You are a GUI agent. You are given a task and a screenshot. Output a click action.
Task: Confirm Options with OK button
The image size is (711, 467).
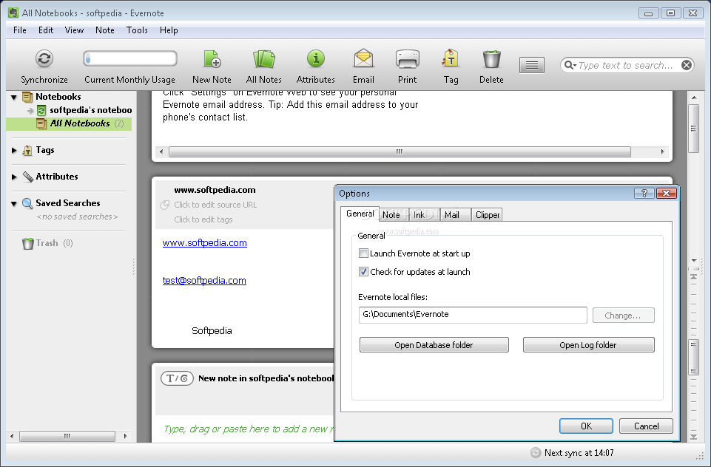coord(586,426)
